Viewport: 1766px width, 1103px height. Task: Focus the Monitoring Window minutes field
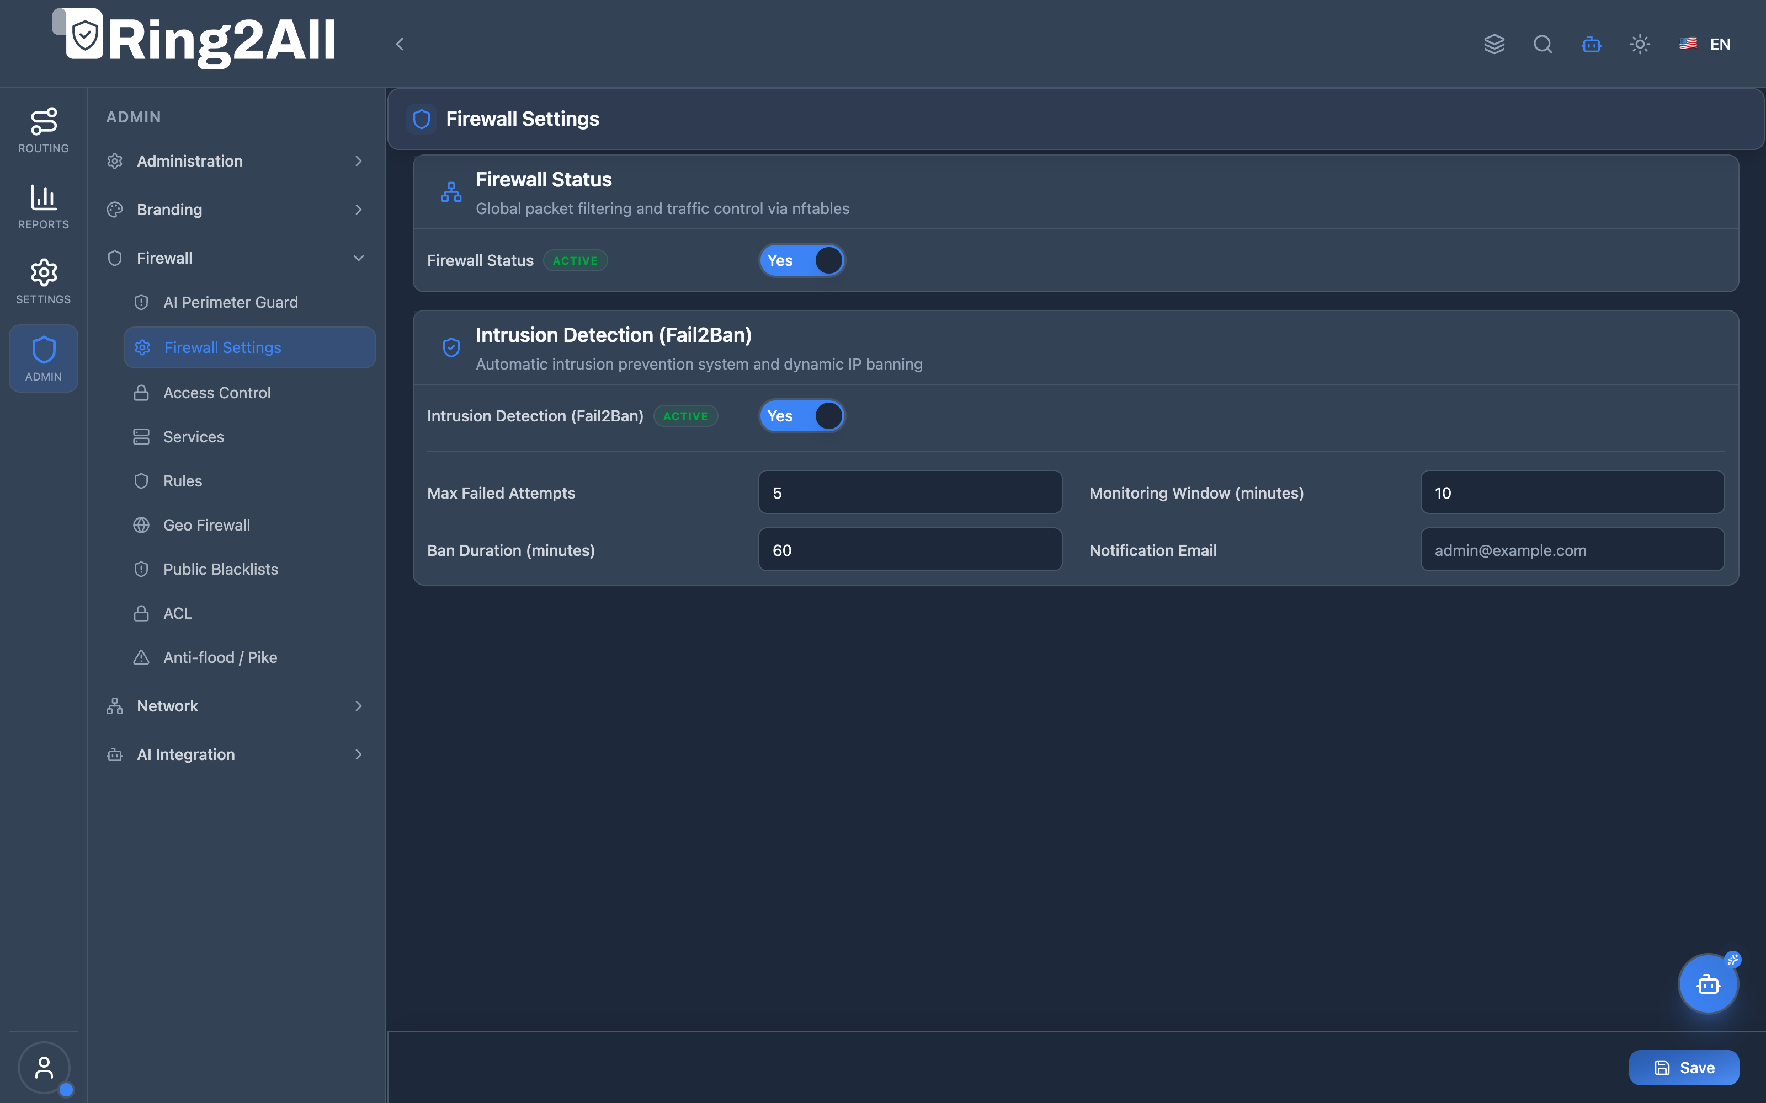tap(1572, 492)
